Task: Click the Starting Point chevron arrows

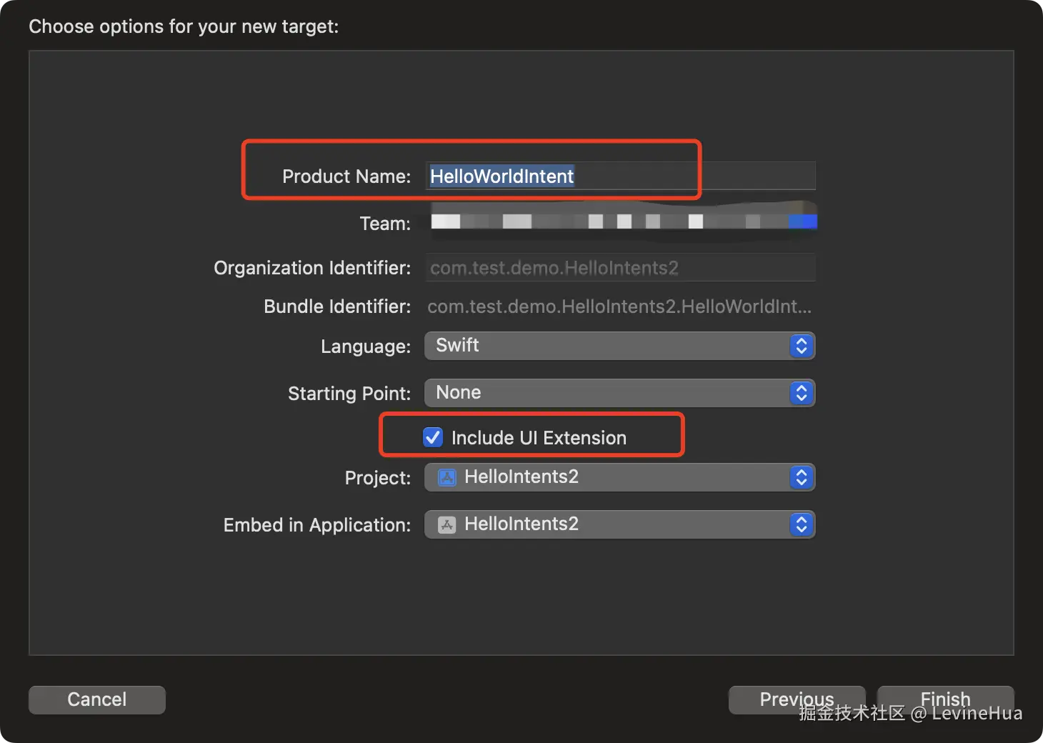Action: 802,394
